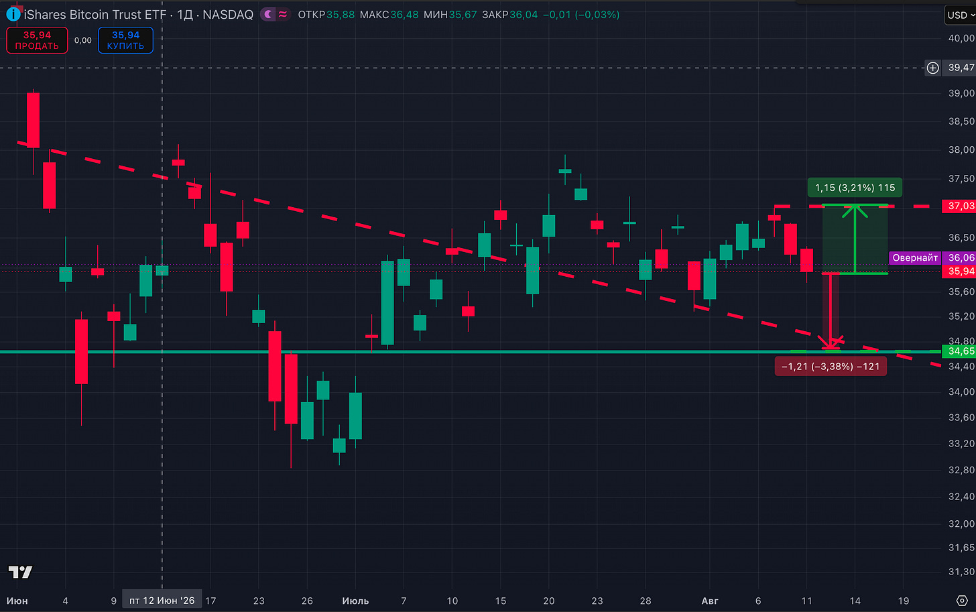Image resolution: width=976 pixels, height=612 pixels.
Task: Click the 38,50 price scale label
Action: (961, 121)
